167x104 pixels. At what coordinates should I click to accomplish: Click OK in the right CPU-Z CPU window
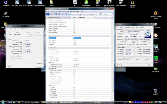[149, 65]
